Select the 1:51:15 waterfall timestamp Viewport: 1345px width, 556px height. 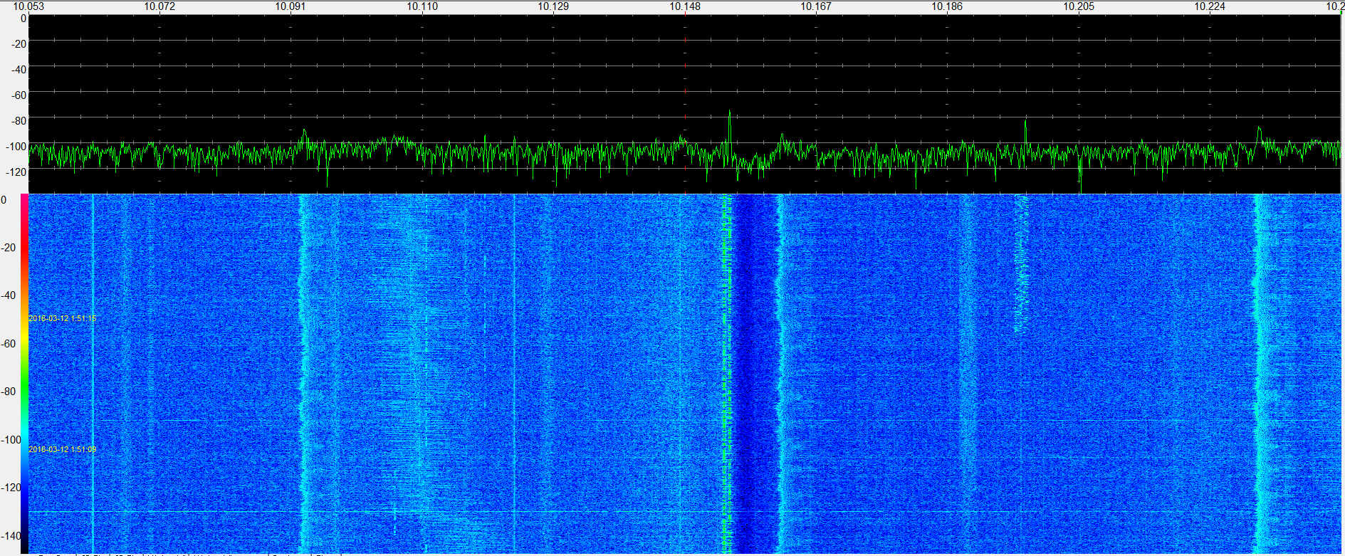[62, 318]
